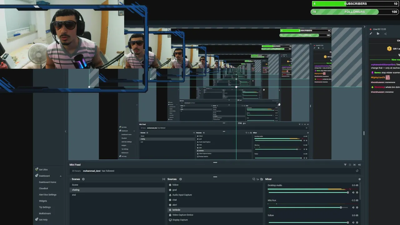
Task: Select the behinde source
Action: coord(215,210)
